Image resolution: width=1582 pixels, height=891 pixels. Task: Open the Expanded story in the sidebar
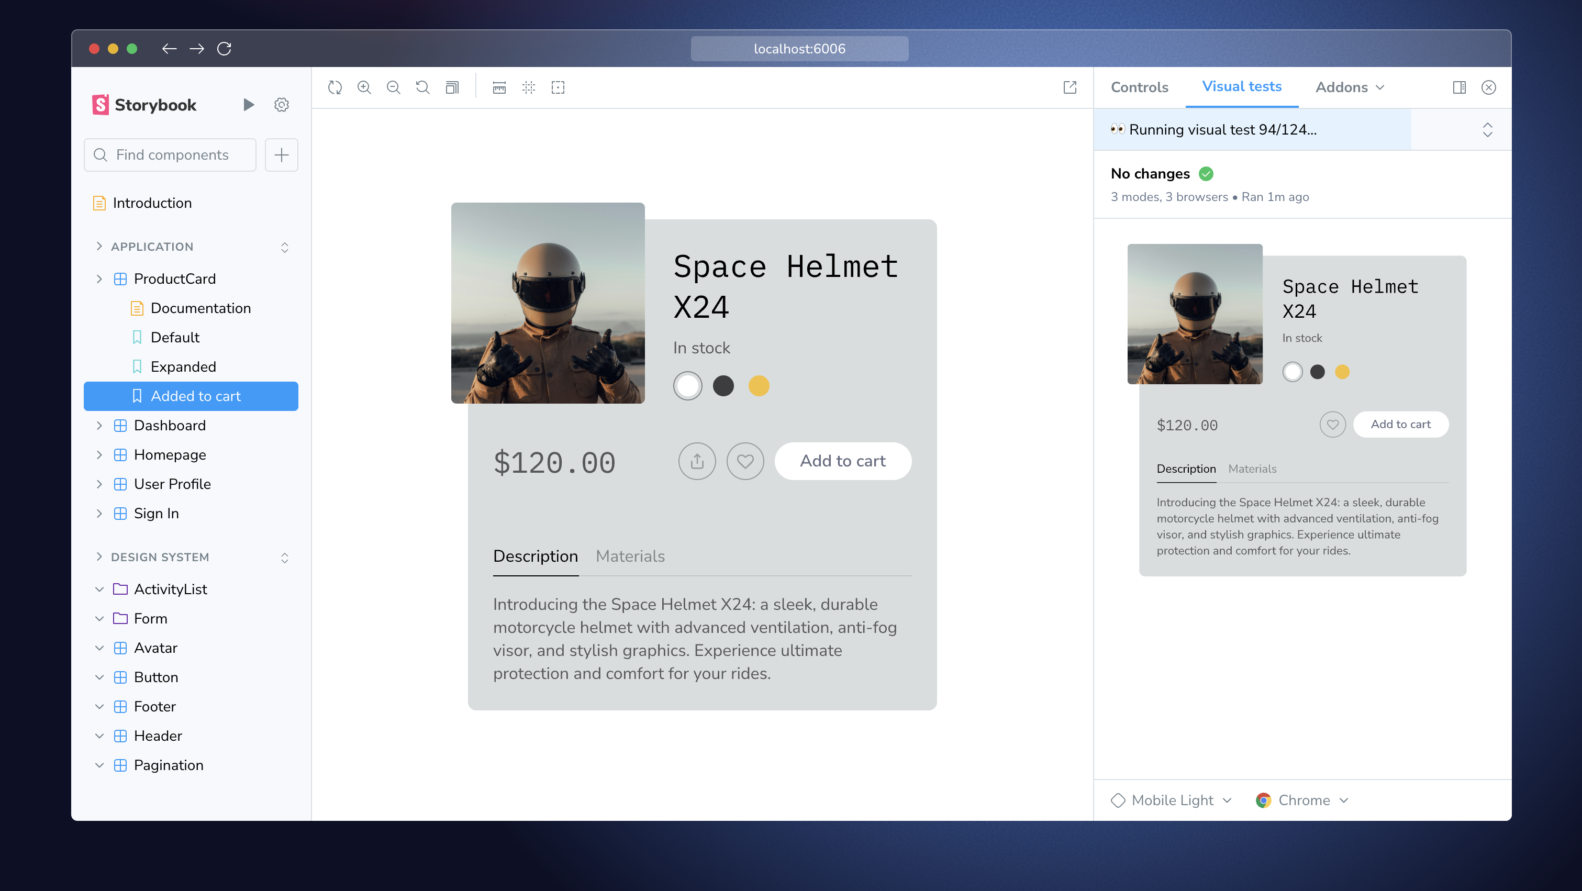coord(183,366)
